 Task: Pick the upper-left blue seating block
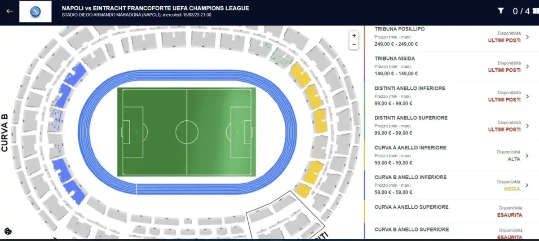tap(75, 74)
